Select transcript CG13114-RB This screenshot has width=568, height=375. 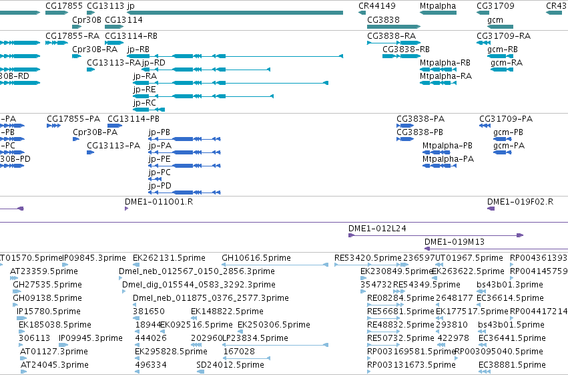[114, 43]
